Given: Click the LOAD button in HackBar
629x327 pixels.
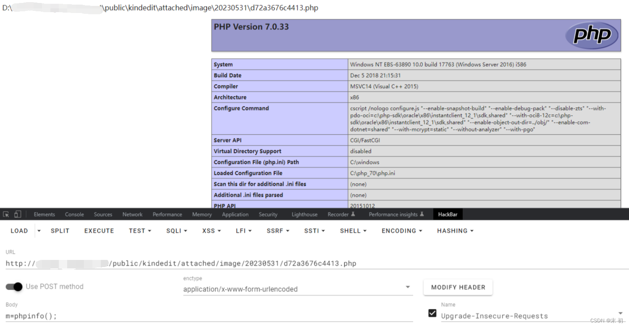Looking at the screenshot, I should coord(19,231).
